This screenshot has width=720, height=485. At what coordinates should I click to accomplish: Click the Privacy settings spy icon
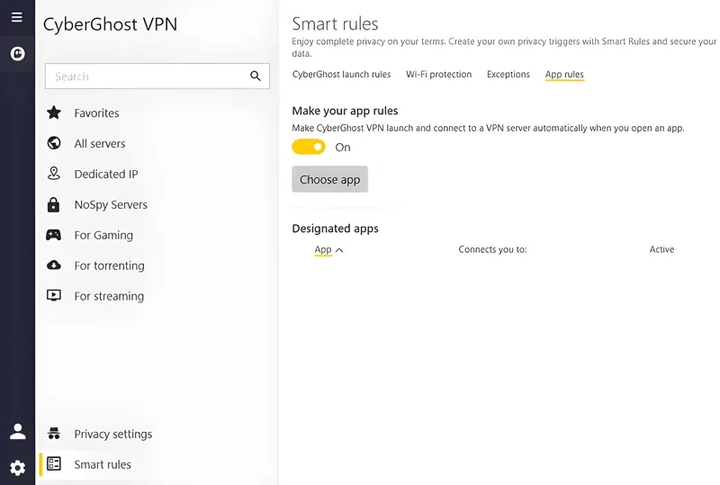click(54, 433)
